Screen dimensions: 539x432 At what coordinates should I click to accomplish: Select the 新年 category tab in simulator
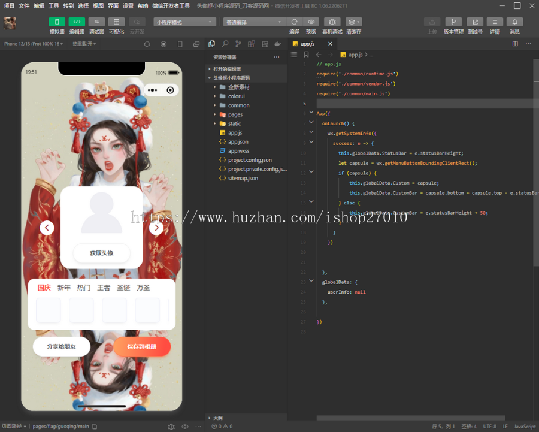pyautogui.click(x=64, y=288)
